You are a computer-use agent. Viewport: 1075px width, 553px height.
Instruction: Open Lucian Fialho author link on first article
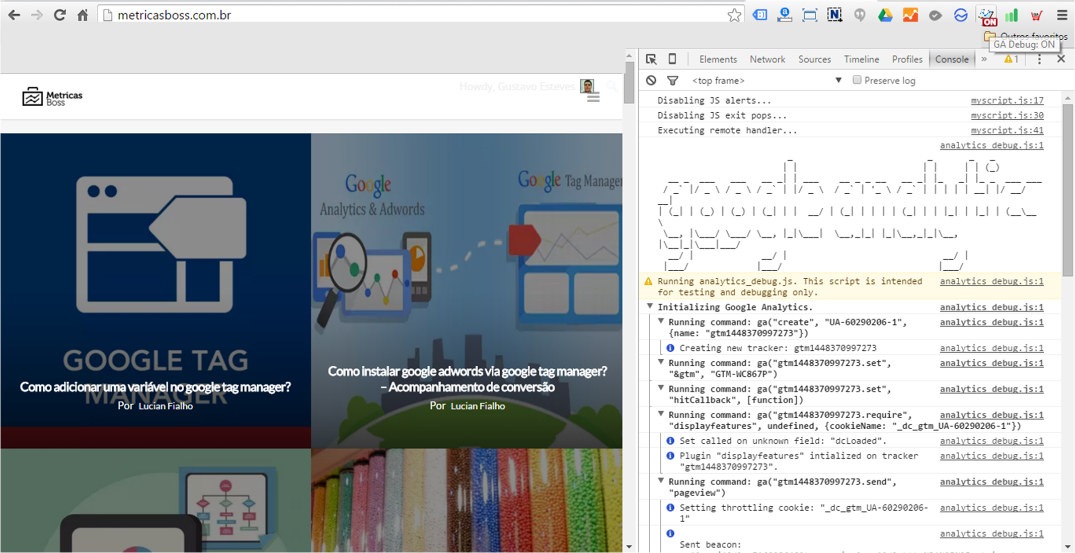166,406
